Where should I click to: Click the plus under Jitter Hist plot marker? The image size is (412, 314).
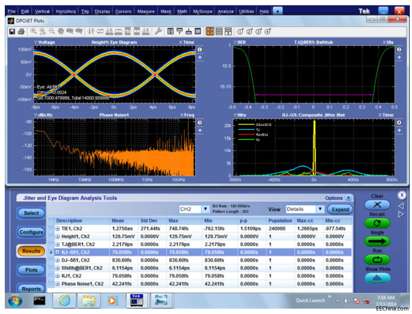tap(399, 130)
